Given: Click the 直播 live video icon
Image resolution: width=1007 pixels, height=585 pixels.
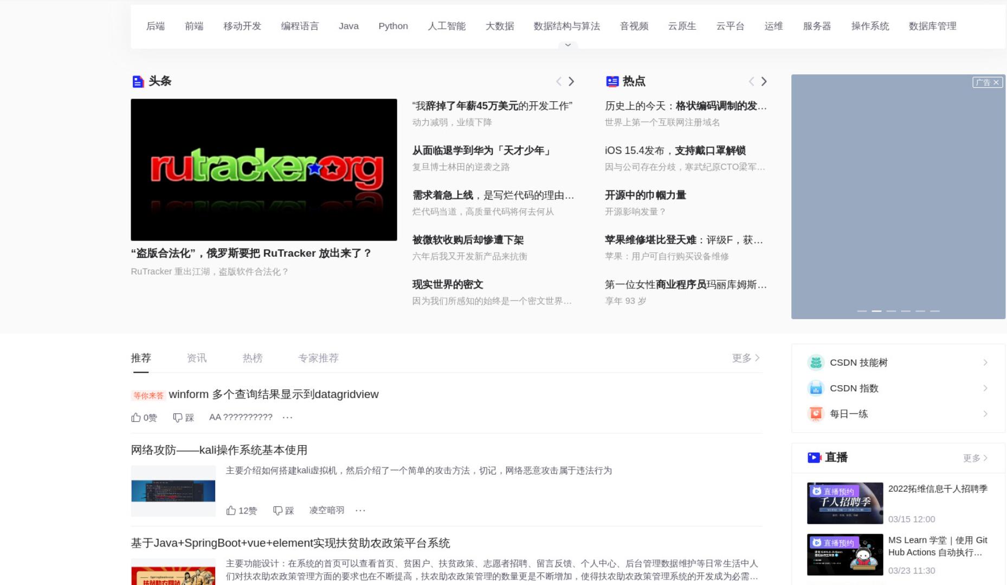Looking at the screenshot, I should [814, 458].
